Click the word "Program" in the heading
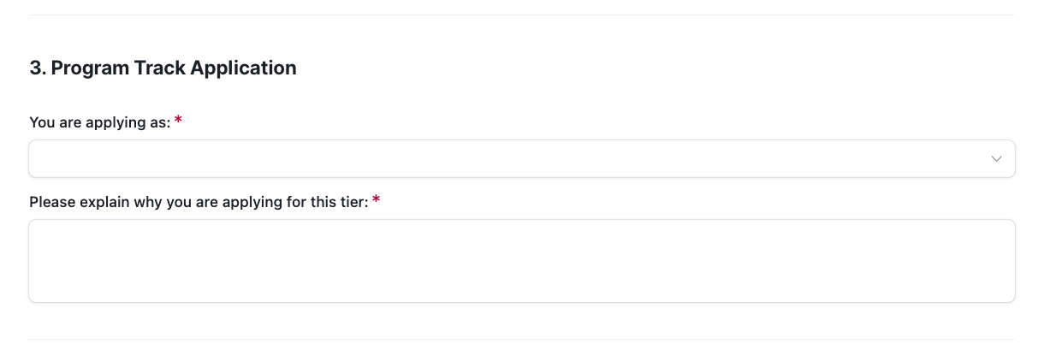Image resolution: width=1056 pixels, height=356 pixels. point(90,68)
